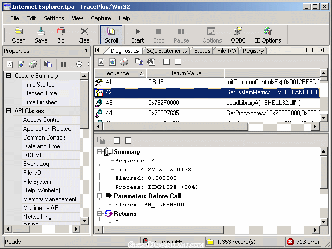Collapse the Parameters Before Call section
Image resolution: width=332 pixels, height=249 pixels.
99,196
